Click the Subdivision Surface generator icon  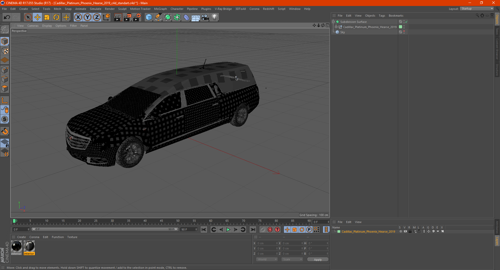click(x=168, y=17)
